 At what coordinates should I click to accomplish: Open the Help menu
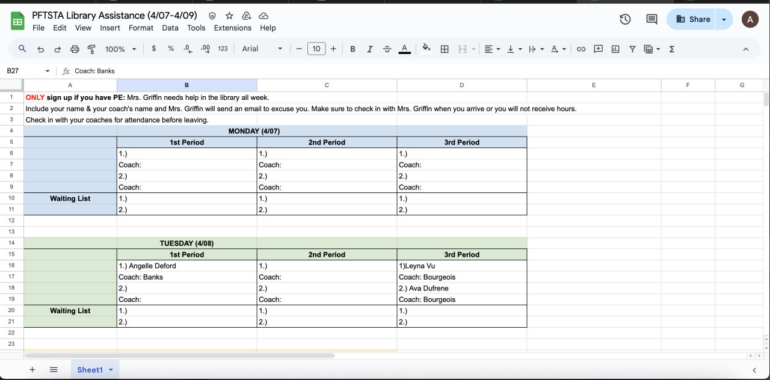click(x=268, y=28)
